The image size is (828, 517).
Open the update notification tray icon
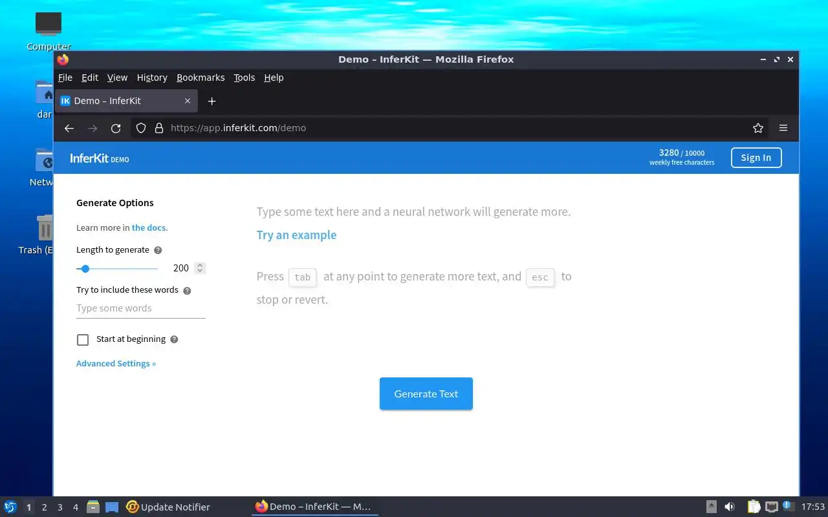coord(788,505)
